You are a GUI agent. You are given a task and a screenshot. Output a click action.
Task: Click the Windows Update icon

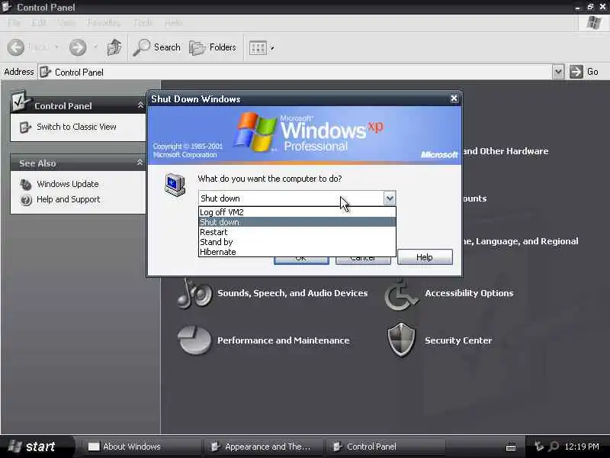point(26,184)
